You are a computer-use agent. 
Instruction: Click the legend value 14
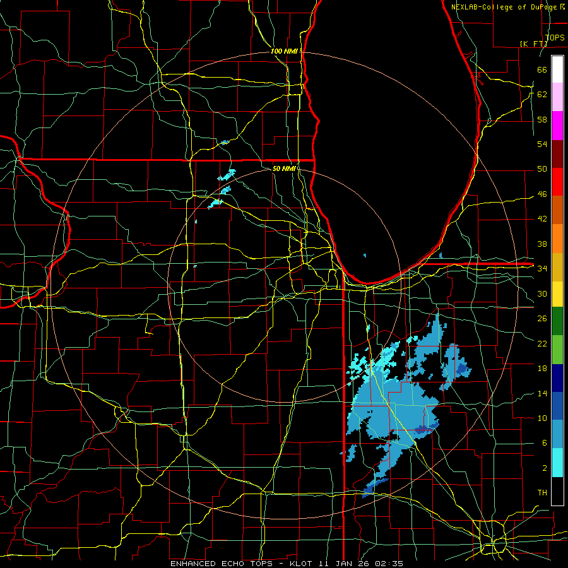542,393
